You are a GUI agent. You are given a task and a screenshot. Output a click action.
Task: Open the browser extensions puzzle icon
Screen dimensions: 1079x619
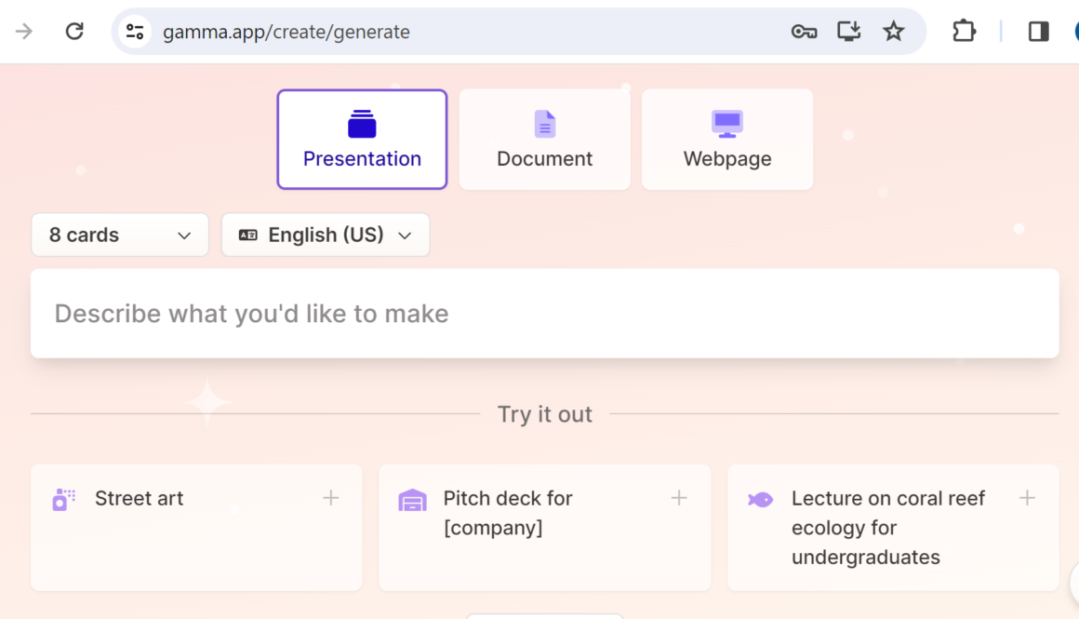pyautogui.click(x=964, y=32)
